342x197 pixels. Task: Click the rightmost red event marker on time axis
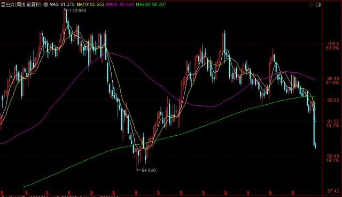[x=292, y=193]
